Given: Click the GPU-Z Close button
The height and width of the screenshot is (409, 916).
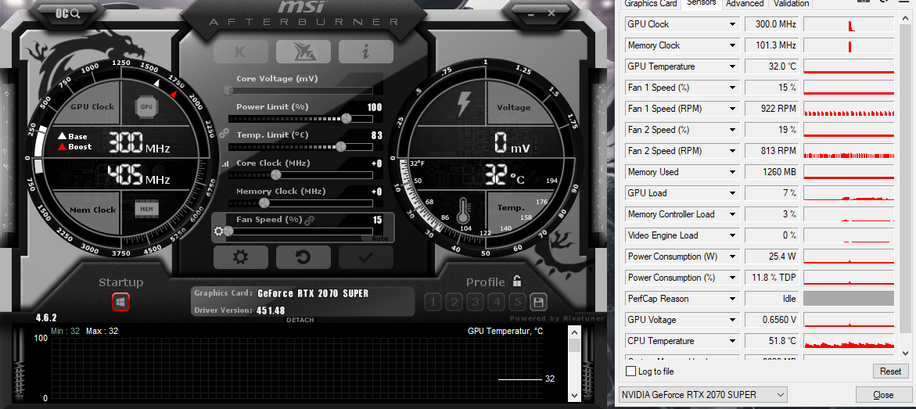Looking at the screenshot, I should [882, 394].
